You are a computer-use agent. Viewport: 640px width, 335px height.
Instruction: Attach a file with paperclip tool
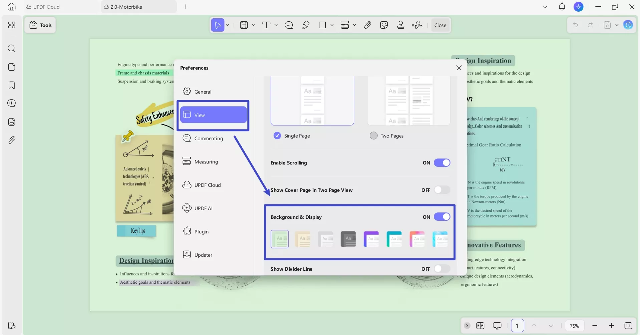[x=367, y=25]
